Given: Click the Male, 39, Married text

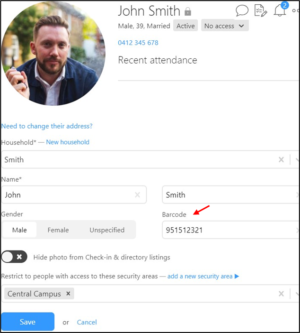Looking at the screenshot, I should 144,26.
